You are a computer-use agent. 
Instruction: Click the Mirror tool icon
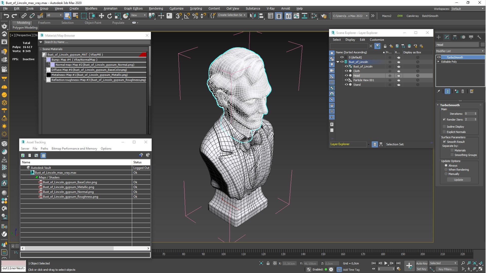tap(253, 16)
